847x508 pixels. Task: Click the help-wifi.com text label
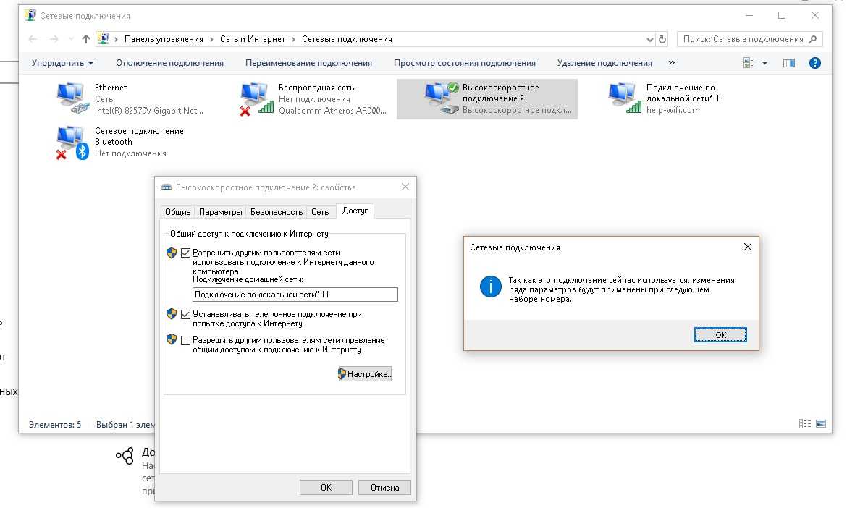673,110
